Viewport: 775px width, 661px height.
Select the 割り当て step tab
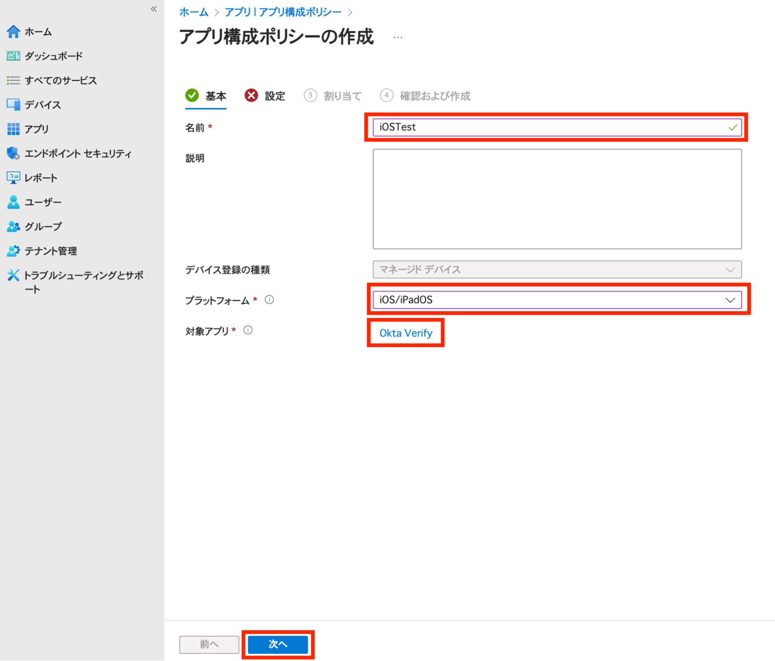tap(333, 96)
